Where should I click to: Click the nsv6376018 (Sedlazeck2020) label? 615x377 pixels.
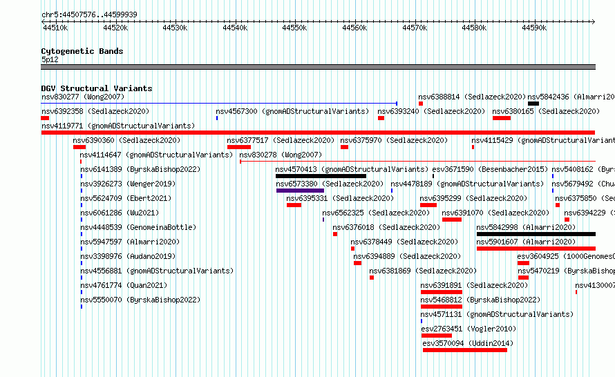tap(386, 227)
